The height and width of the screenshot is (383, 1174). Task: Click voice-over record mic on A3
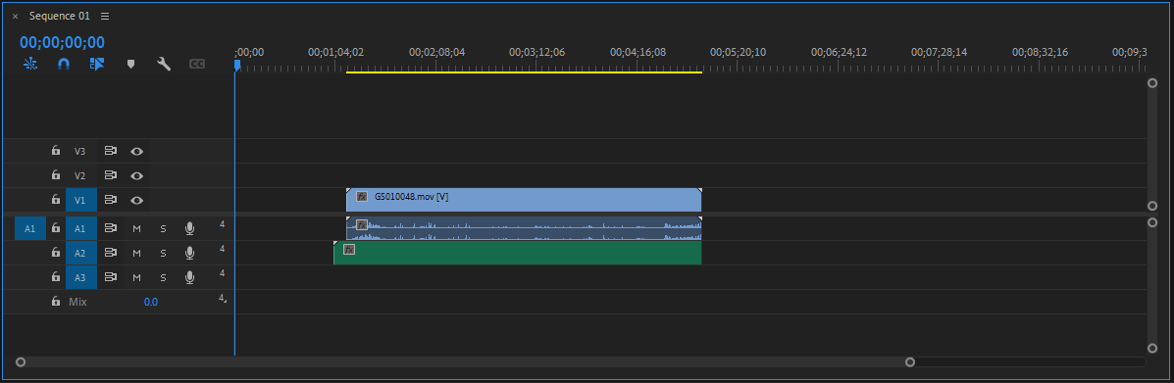pos(189,277)
